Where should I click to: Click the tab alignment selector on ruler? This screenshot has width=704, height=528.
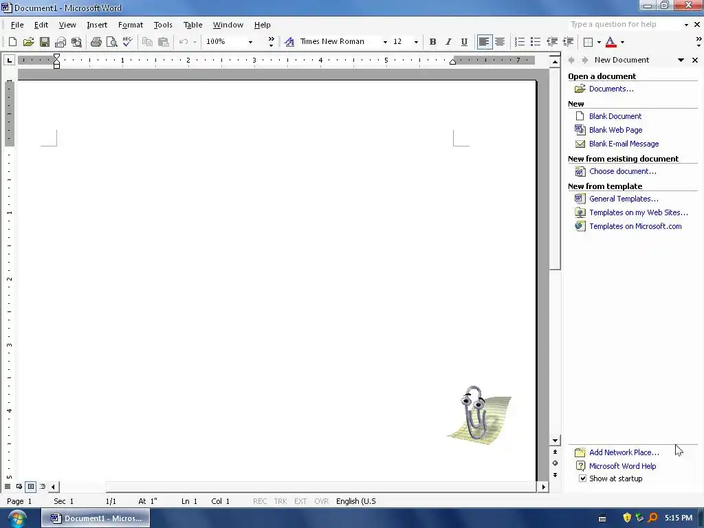(10, 60)
